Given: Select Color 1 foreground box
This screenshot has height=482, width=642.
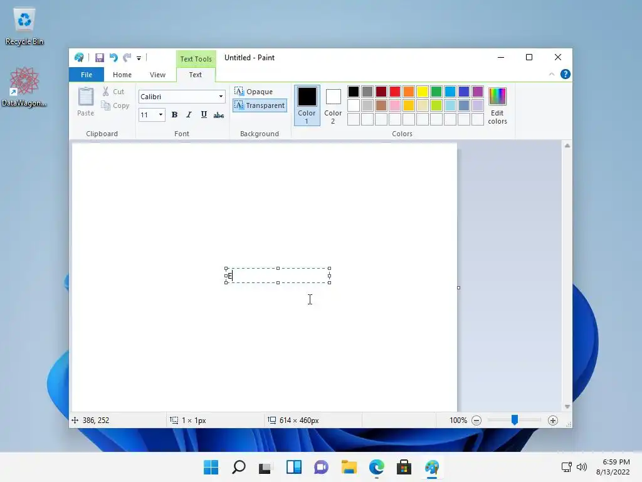Looking at the screenshot, I should (307, 105).
